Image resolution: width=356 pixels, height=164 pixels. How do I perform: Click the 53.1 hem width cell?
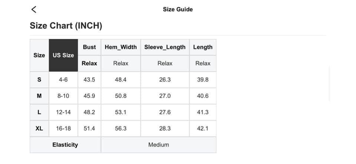point(121,112)
